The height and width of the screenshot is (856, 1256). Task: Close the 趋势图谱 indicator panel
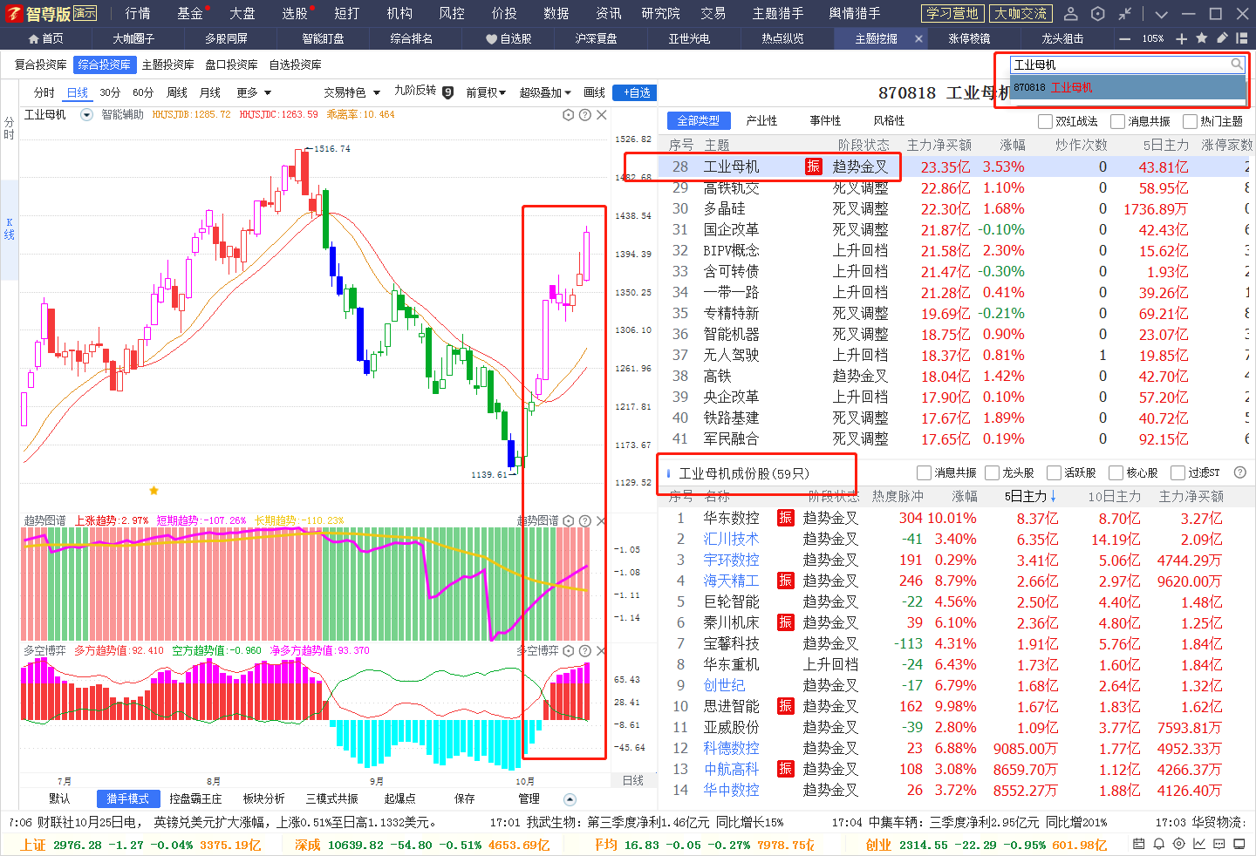[x=601, y=520]
